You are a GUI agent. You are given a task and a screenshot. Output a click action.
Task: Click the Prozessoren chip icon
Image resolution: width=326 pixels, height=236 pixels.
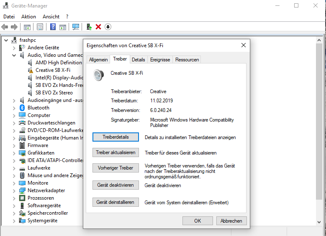(22, 198)
